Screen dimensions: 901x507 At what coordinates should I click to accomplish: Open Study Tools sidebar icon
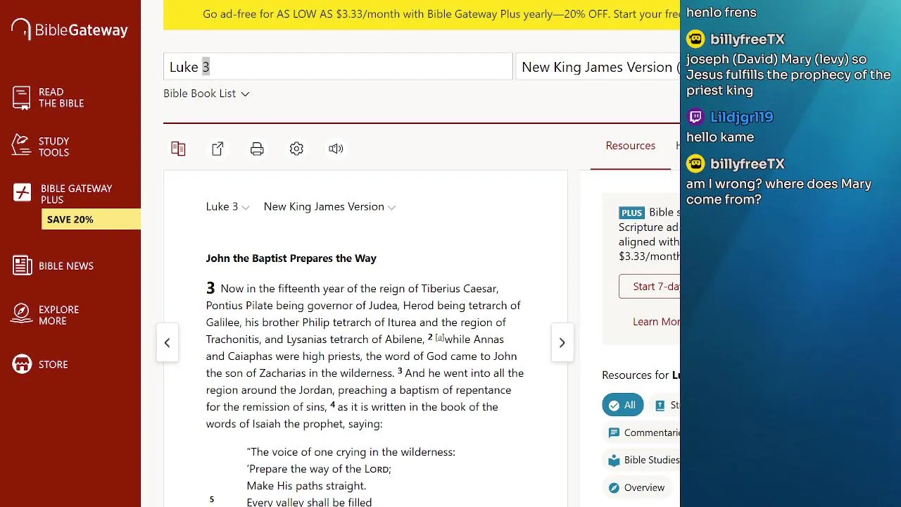click(x=21, y=145)
